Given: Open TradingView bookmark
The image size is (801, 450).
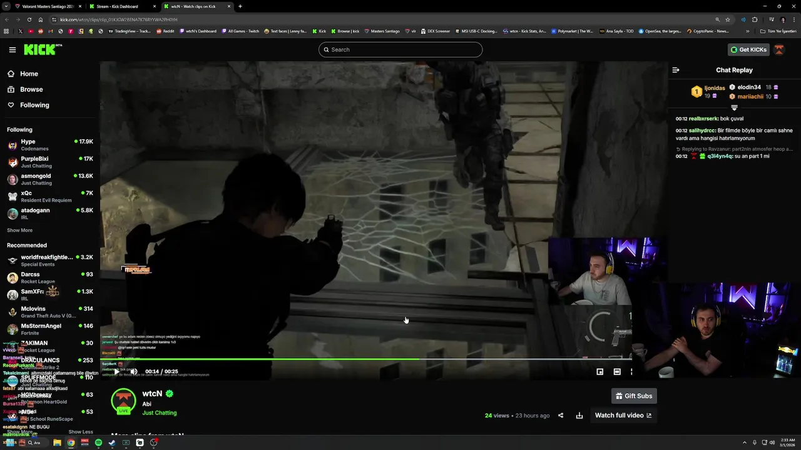Looking at the screenshot, I should pyautogui.click(x=129, y=31).
